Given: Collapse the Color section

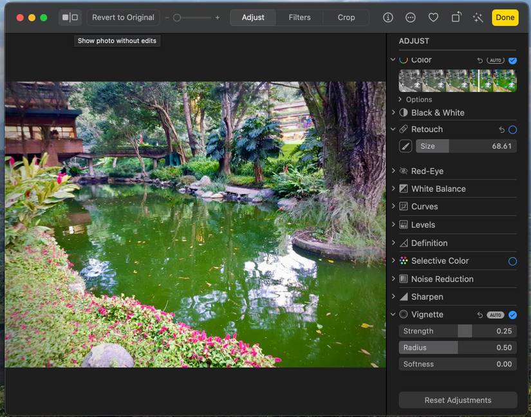Looking at the screenshot, I should click(x=393, y=60).
